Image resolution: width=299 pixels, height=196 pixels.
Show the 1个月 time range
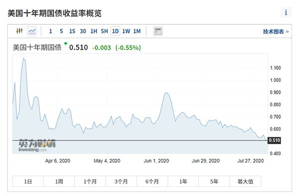tap(90, 182)
